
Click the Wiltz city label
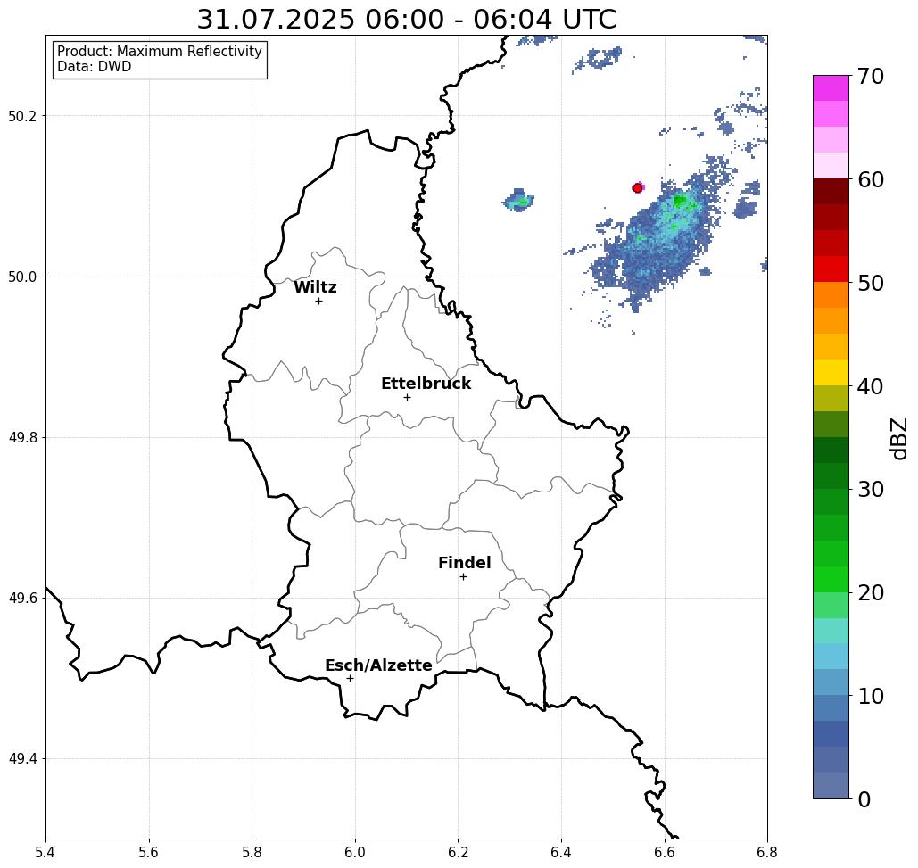tap(315, 287)
